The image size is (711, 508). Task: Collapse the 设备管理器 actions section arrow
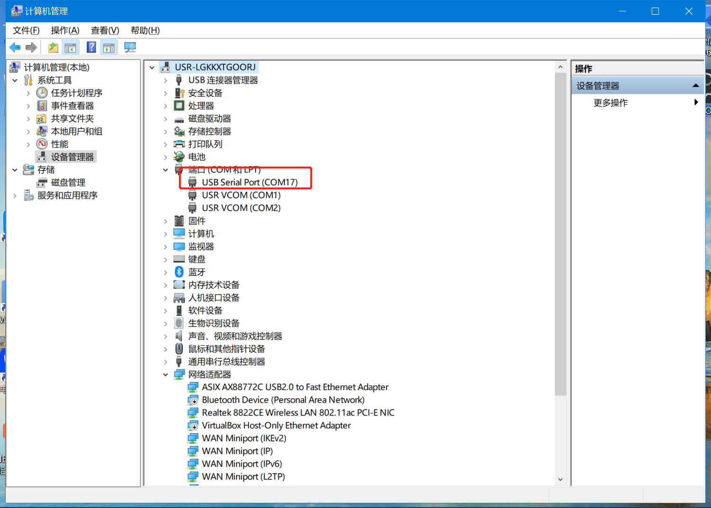click(x=695, y=86)
